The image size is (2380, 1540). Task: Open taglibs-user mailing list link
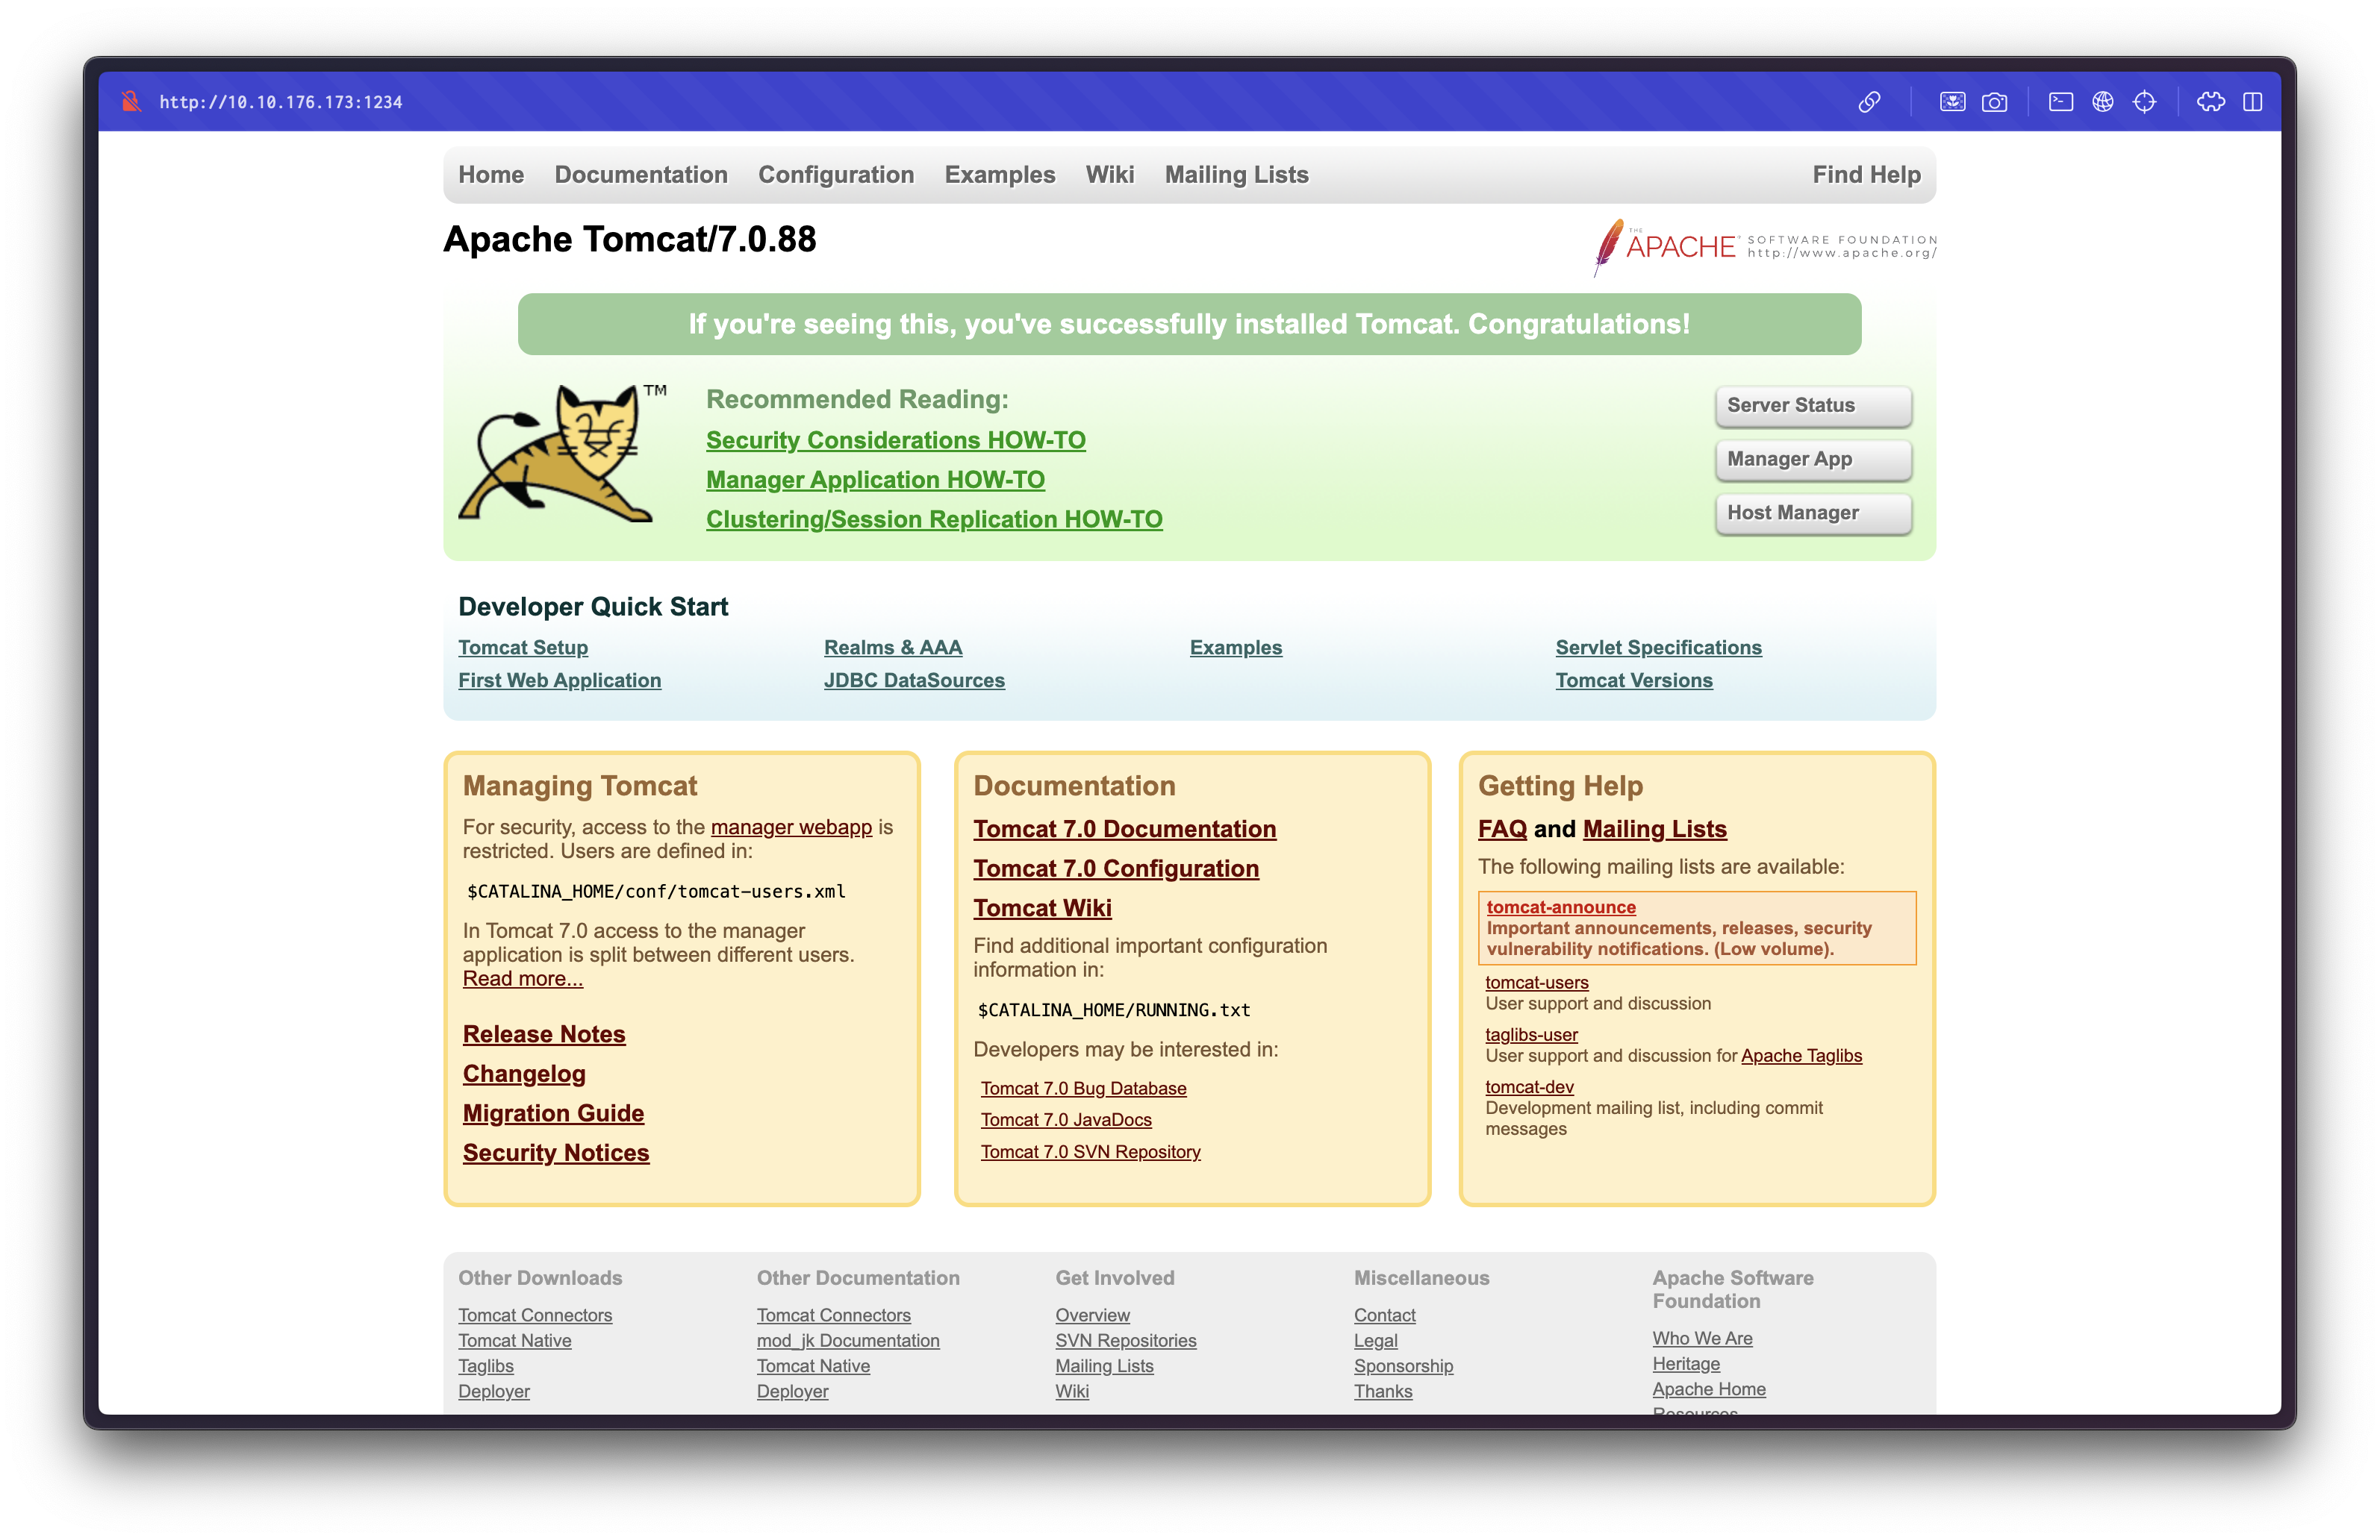point(1531,1036)
